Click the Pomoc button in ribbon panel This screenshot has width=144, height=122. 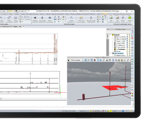pyautogui.click(x=27, y=19)
